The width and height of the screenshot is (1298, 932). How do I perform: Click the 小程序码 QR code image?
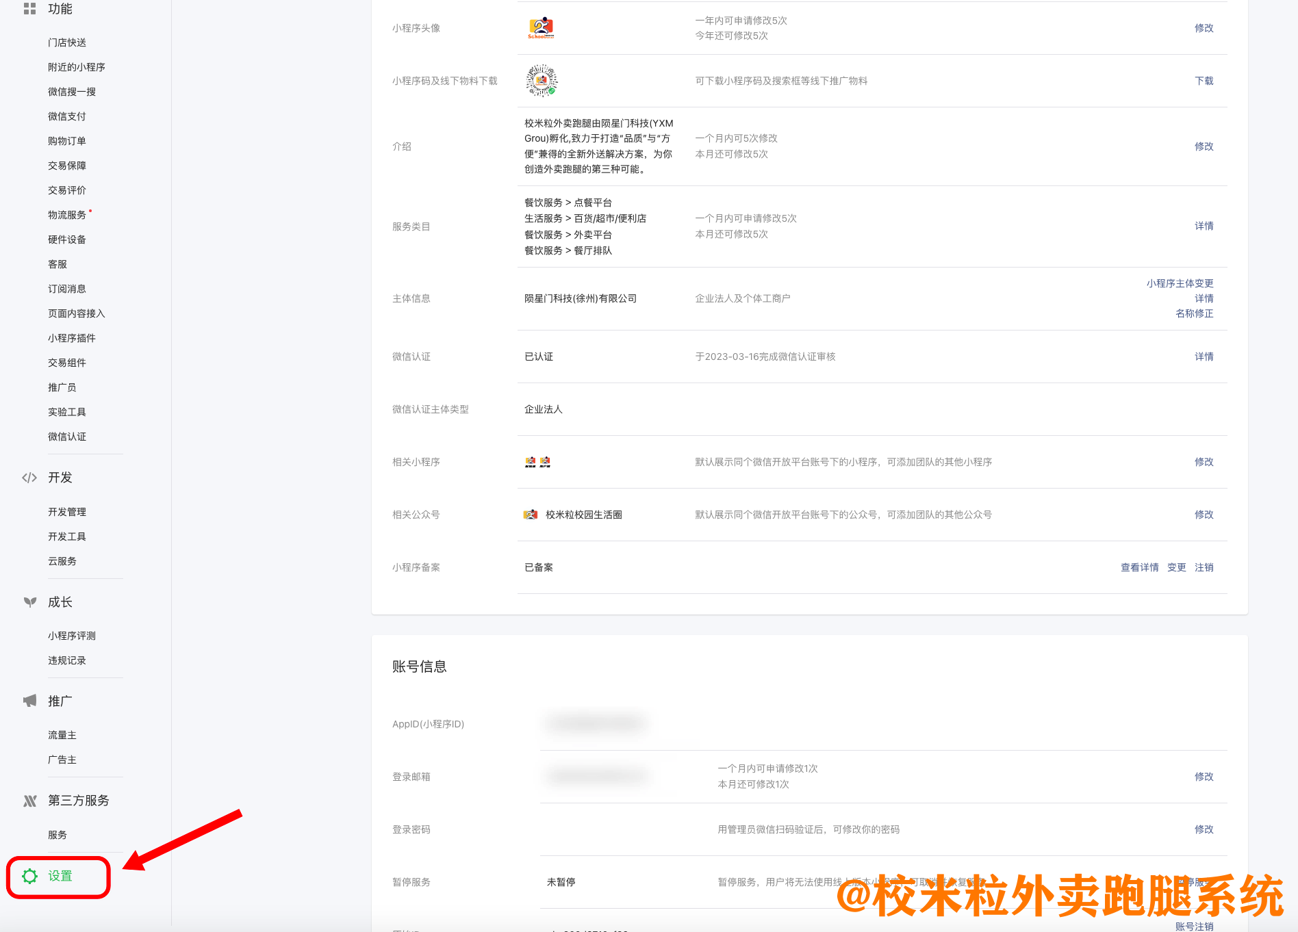(541, 80)
